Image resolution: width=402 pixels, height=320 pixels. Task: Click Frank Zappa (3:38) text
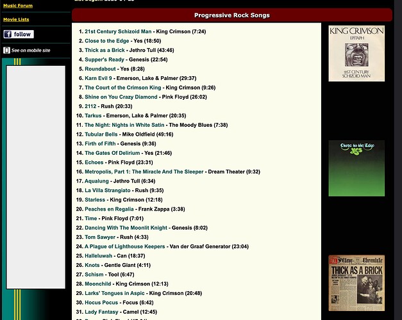[162, 209]
